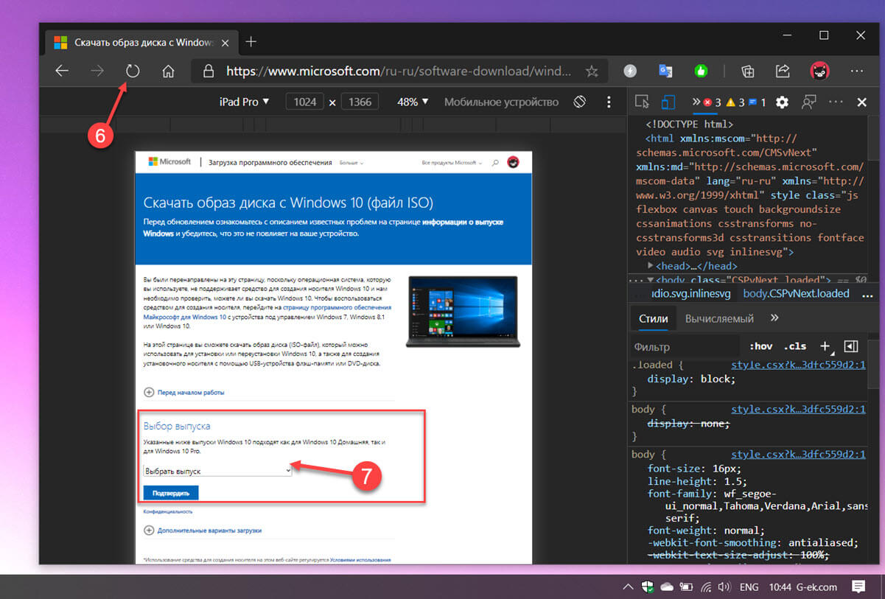Open the browser home page icon
Viewport: 885px width, 599px height.
(168, 71)
